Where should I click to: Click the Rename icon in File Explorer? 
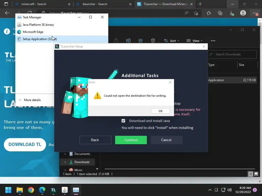pyautogui.click(x=128, y=41)
